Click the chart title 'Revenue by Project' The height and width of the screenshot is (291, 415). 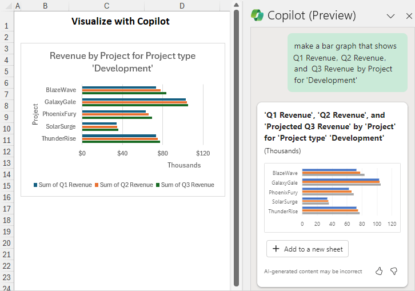pyautogui.click(x=122, y=62)
